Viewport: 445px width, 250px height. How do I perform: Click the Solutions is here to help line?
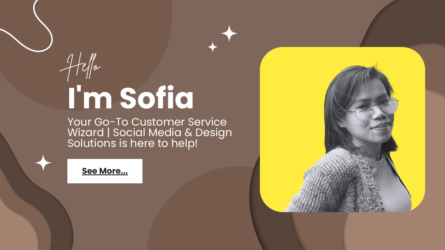[132, 143]
